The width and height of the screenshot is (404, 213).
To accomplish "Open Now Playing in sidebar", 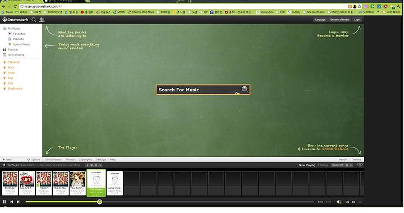I will (13, 55).
